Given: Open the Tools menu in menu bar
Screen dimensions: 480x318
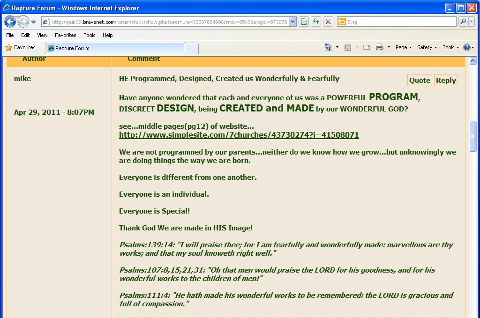Looking at the screenshot, I should [x=90, y=35].
